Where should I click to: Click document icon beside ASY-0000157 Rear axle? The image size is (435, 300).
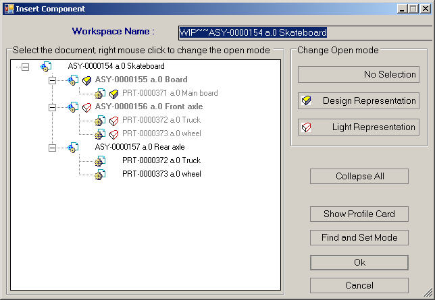(x=73, y=147)
